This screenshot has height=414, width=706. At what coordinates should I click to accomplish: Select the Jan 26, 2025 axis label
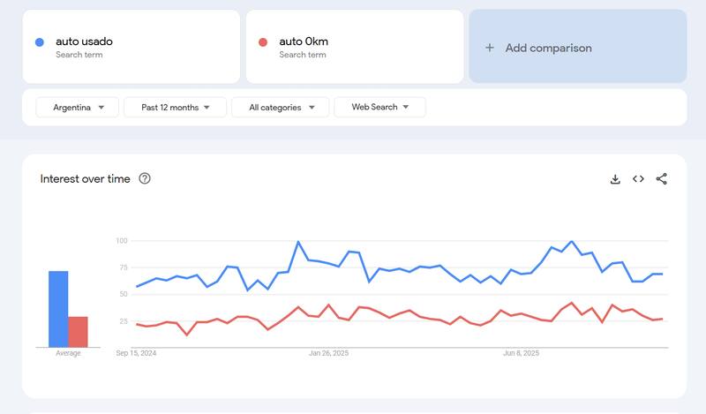click(329, 353)
